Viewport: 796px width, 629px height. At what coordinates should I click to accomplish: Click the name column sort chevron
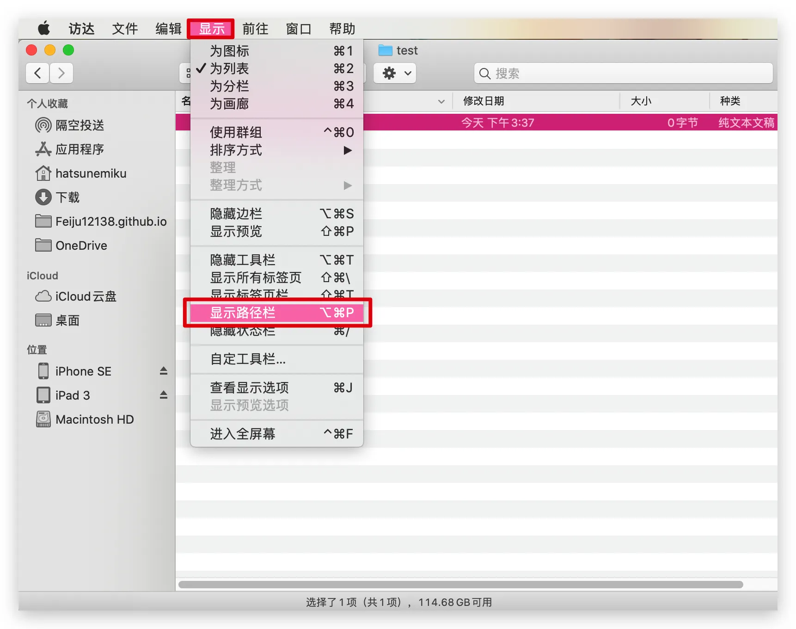[x=441, y=101]
